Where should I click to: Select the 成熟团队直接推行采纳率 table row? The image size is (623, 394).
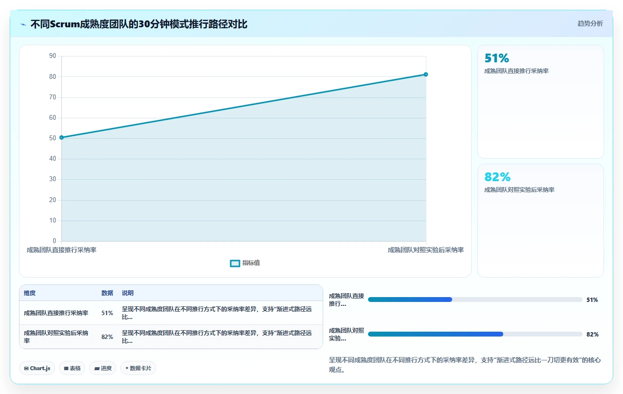pos(171,313)
